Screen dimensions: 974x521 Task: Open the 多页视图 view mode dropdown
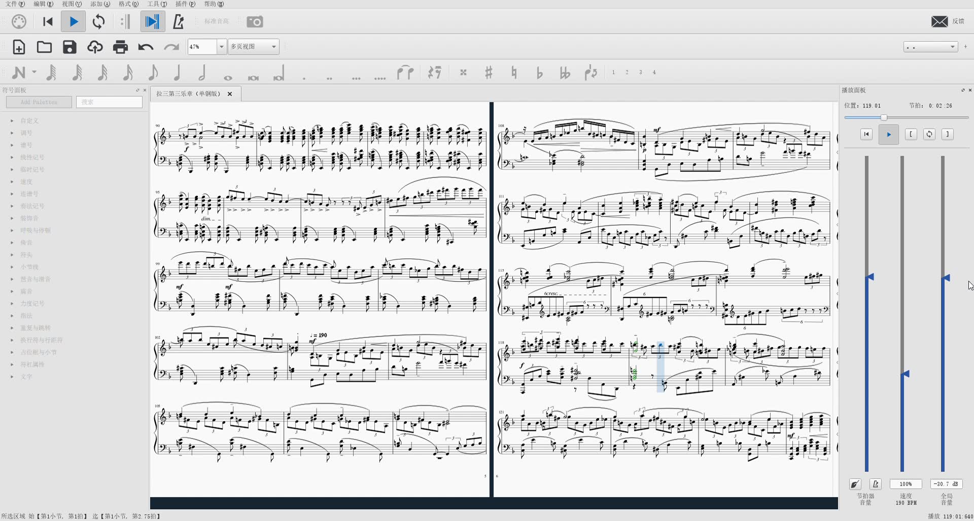254,47
